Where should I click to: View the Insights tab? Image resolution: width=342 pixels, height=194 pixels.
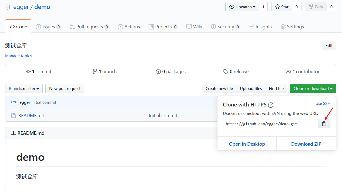260,27
